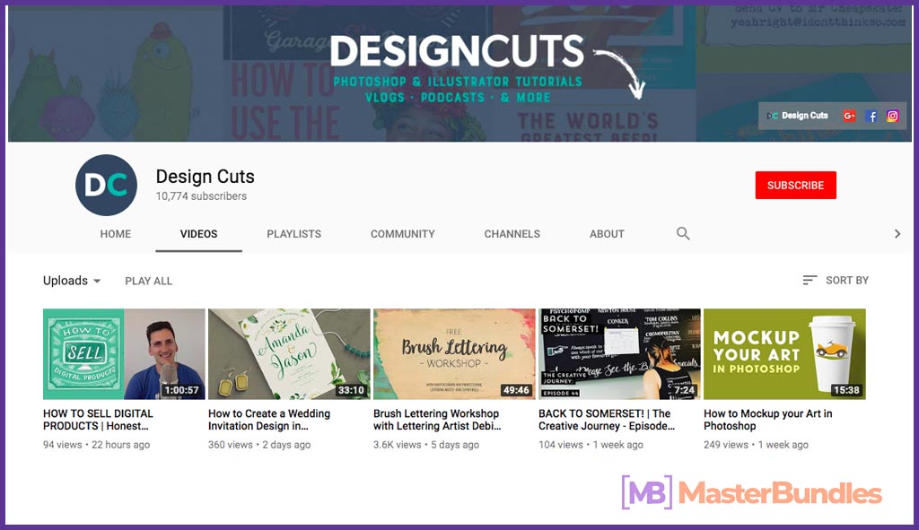Open Brush Lettering Workshop thumbnail
The image size is (919, 530).
click(x=455, y=353)
